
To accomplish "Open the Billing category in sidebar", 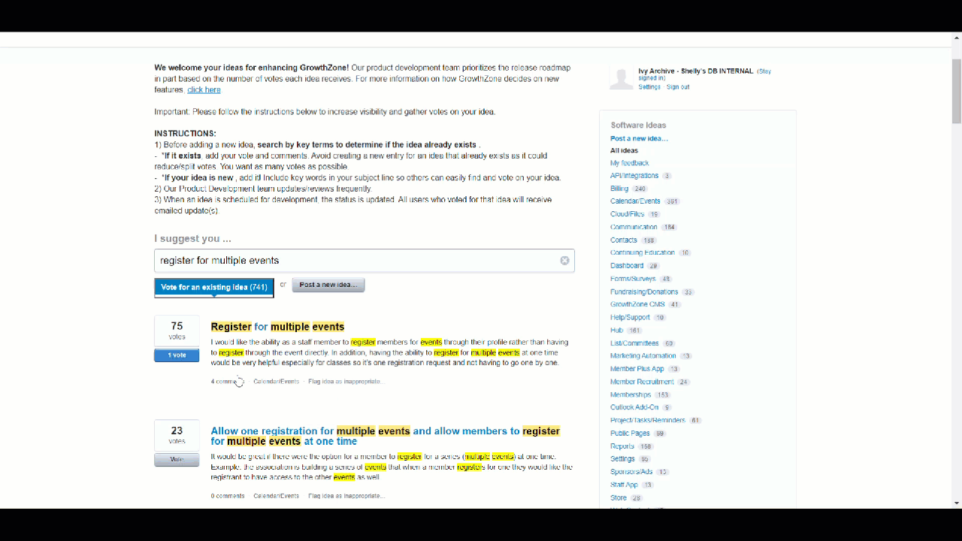I will tap(619, 189).
